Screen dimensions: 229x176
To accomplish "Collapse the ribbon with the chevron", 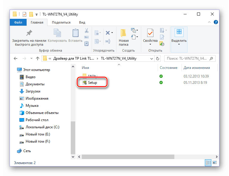I will coord(209,22).
